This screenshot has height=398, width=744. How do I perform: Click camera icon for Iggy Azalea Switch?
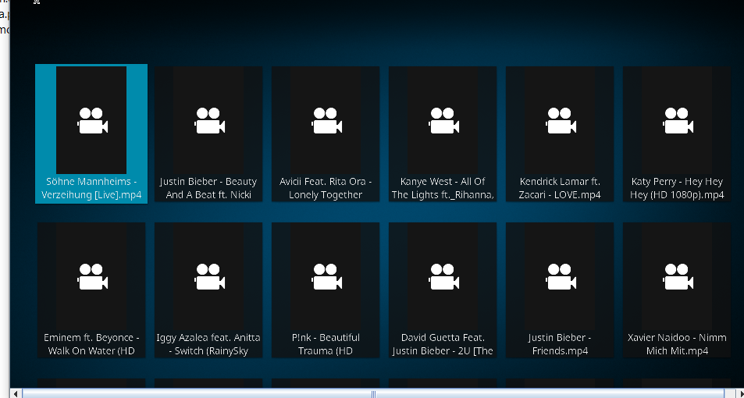209,276
